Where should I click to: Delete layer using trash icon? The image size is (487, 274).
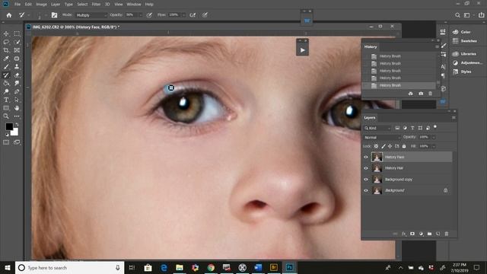tap(447, 234)
